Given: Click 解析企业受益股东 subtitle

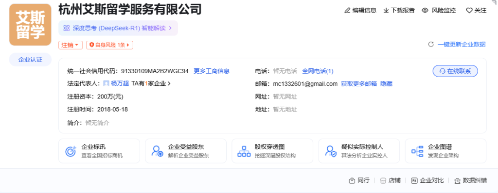Looking at the screenshot, I should (188, 156).
